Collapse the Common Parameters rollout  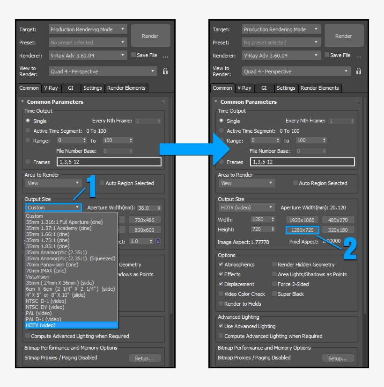click(22, 102)
